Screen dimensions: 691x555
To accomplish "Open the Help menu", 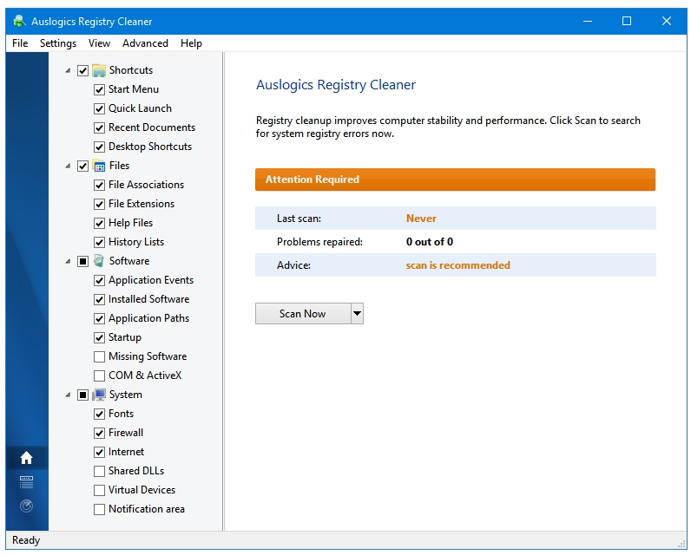I will 191,43.
